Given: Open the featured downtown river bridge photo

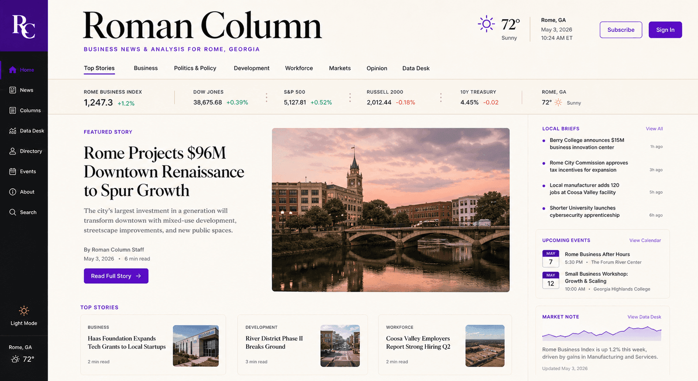Looking at the screenshot, I should (390, 210).
